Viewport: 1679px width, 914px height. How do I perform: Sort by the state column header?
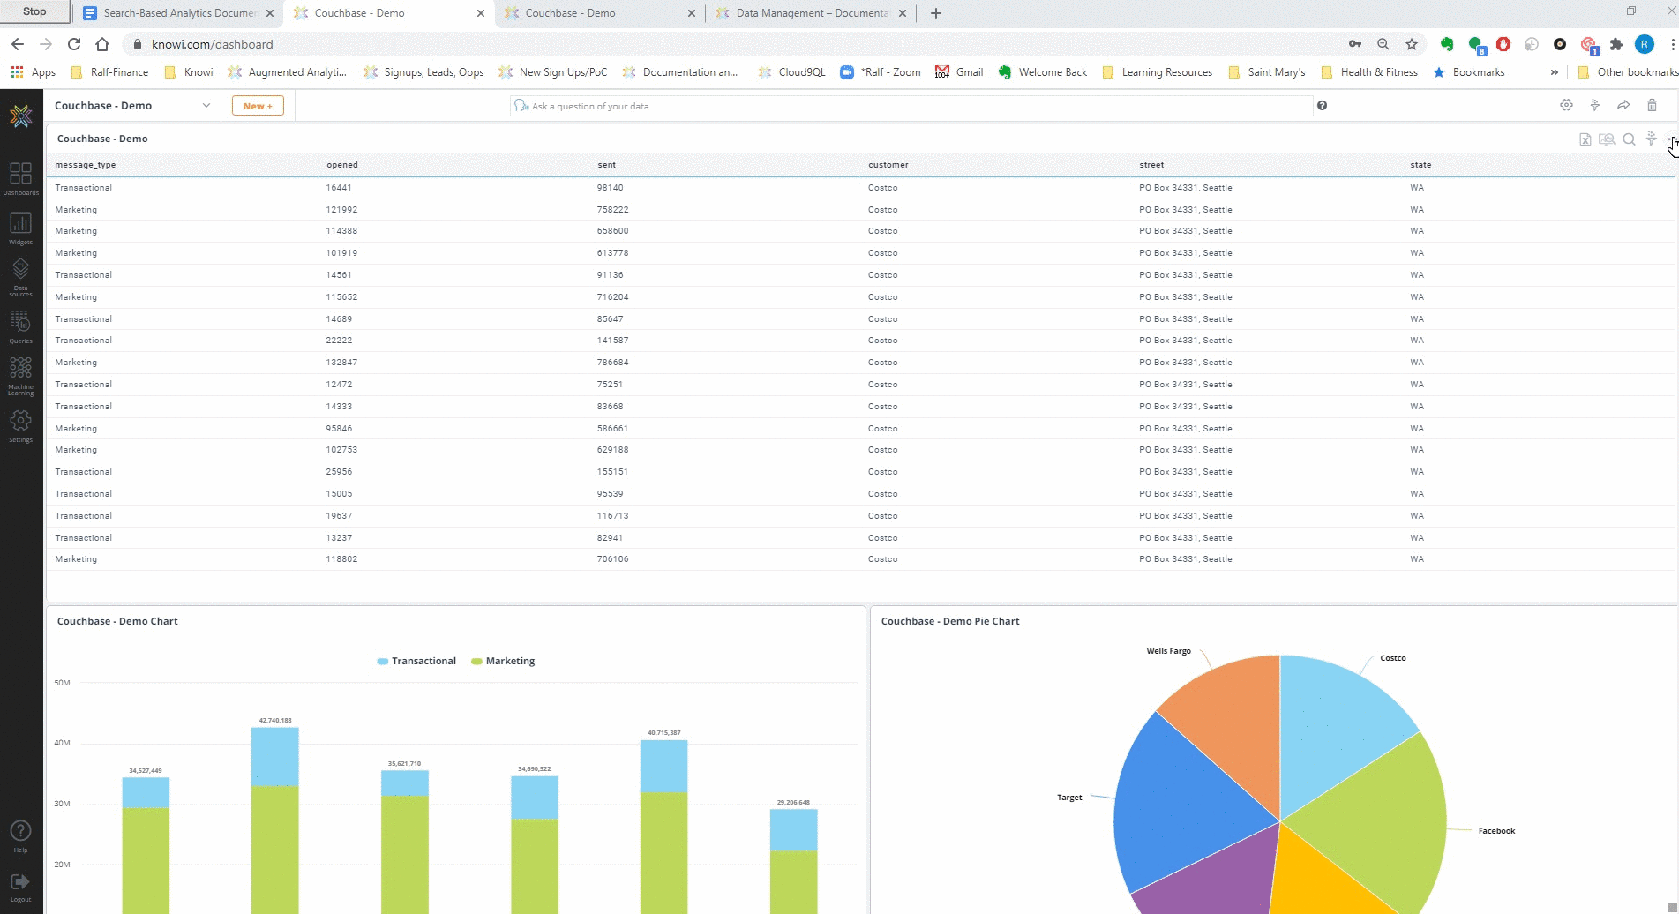pyautogui.click(x=1420, y=165)
